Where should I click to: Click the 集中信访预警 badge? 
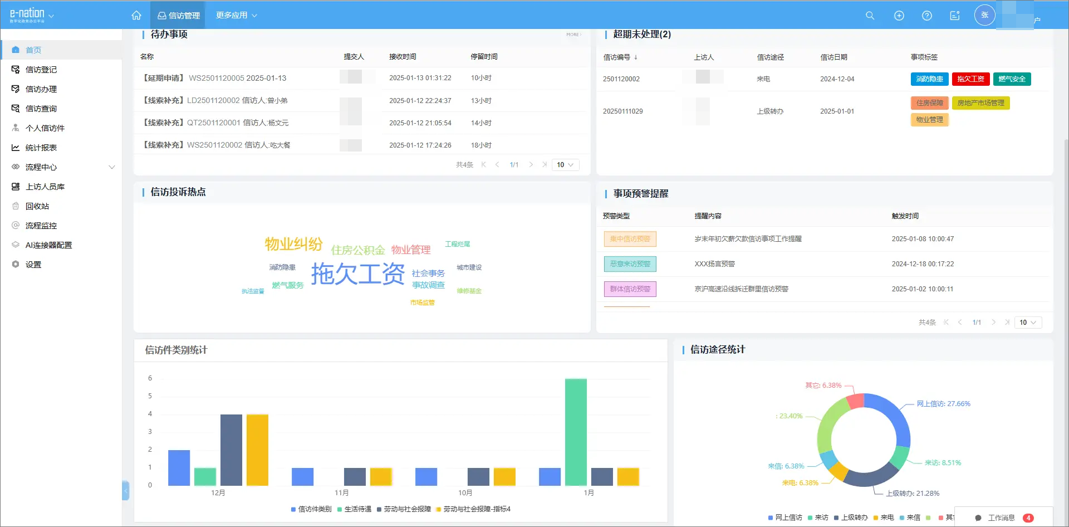click(630, 239)
